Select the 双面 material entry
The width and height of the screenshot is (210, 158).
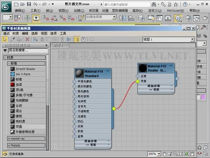28,126
